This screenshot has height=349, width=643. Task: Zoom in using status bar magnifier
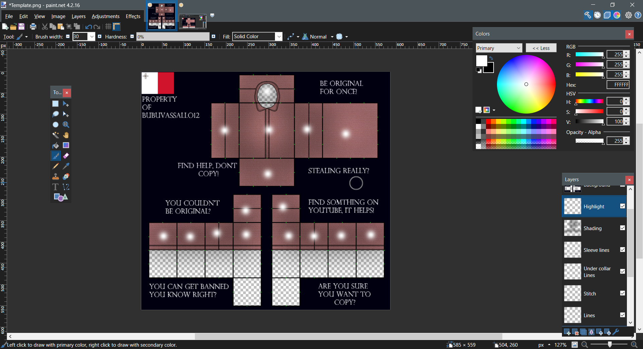pyautogui.click(x=634, y=345)
